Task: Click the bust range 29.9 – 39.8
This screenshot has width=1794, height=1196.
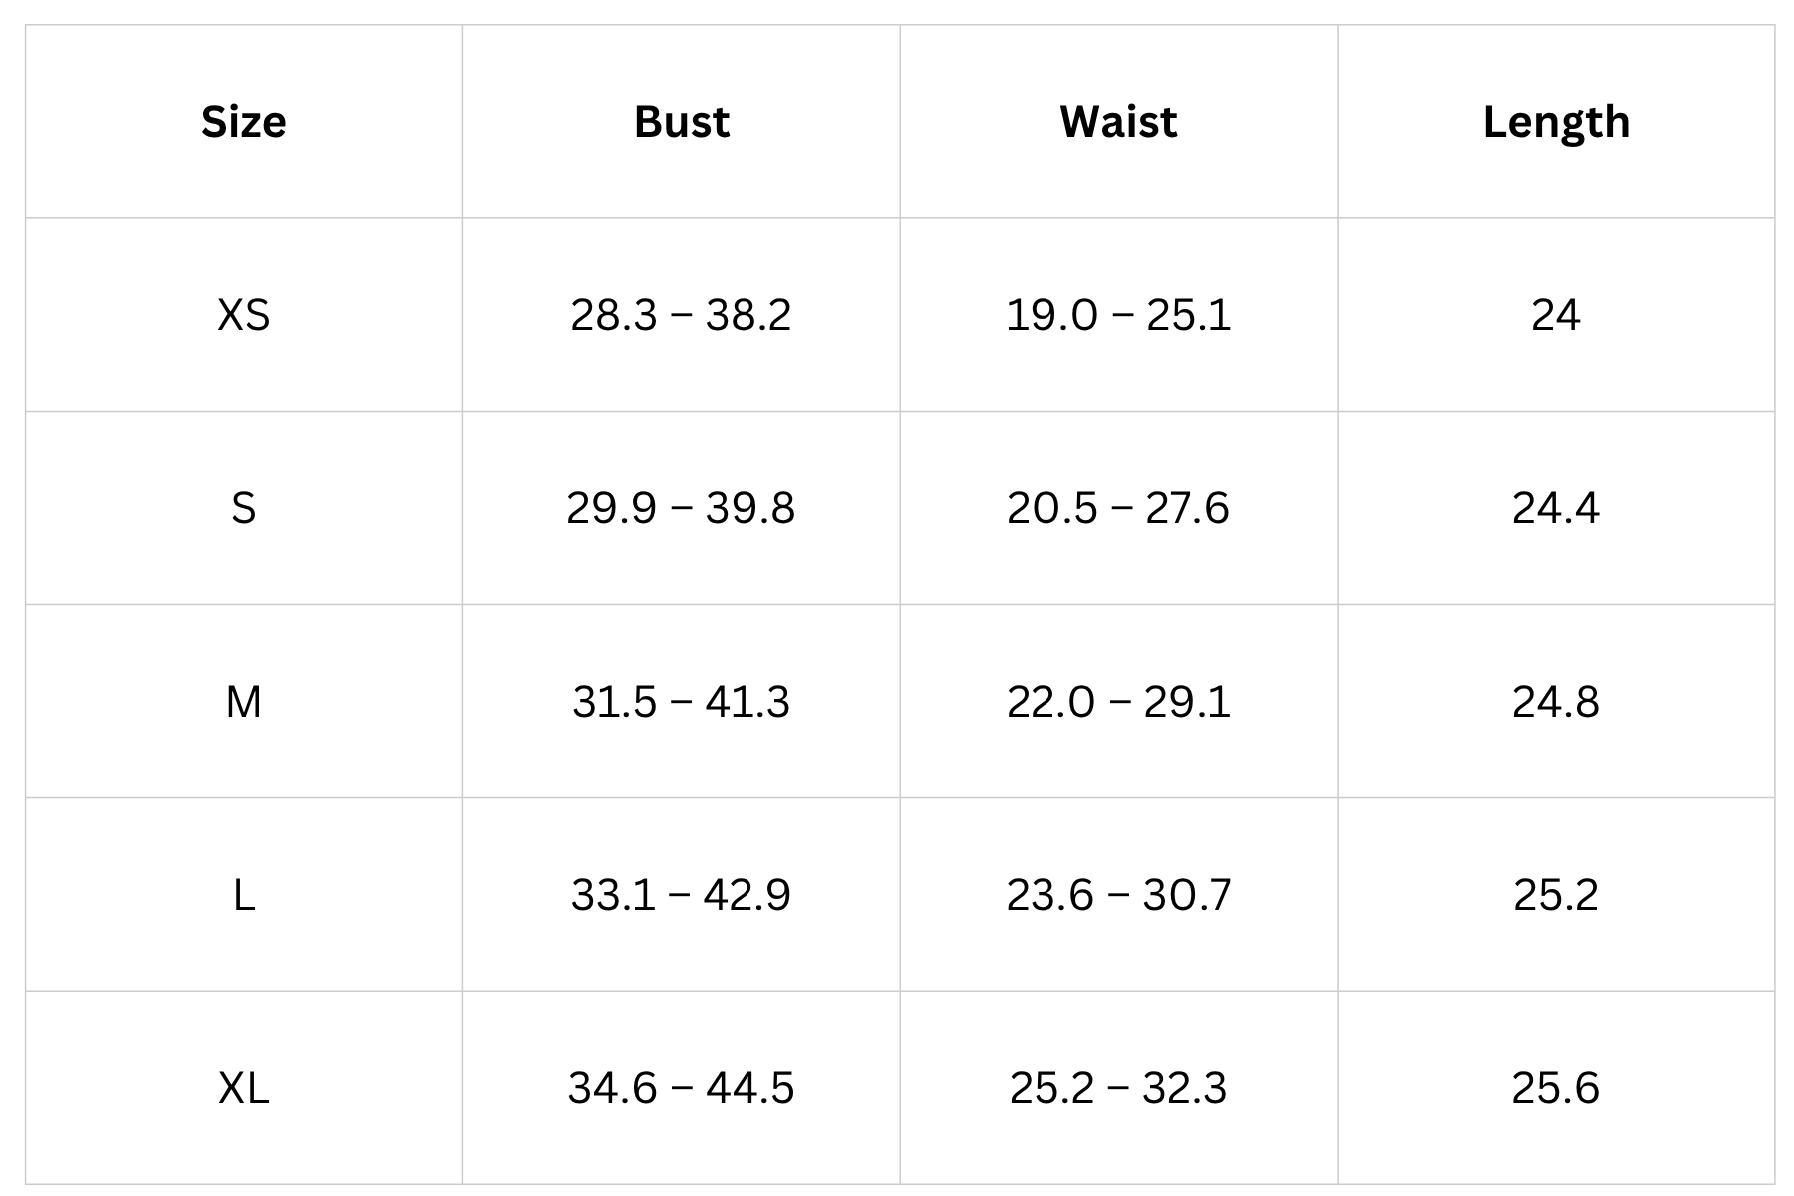Action: tap(682, 508)
